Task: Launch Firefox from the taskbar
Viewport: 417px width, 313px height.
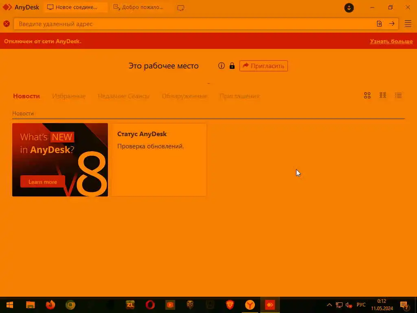Action: [x=50, y=305]
